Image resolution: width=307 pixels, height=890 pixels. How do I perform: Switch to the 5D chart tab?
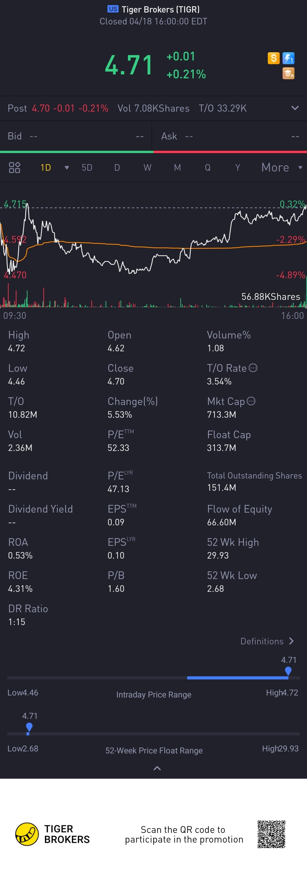[87, 168]
